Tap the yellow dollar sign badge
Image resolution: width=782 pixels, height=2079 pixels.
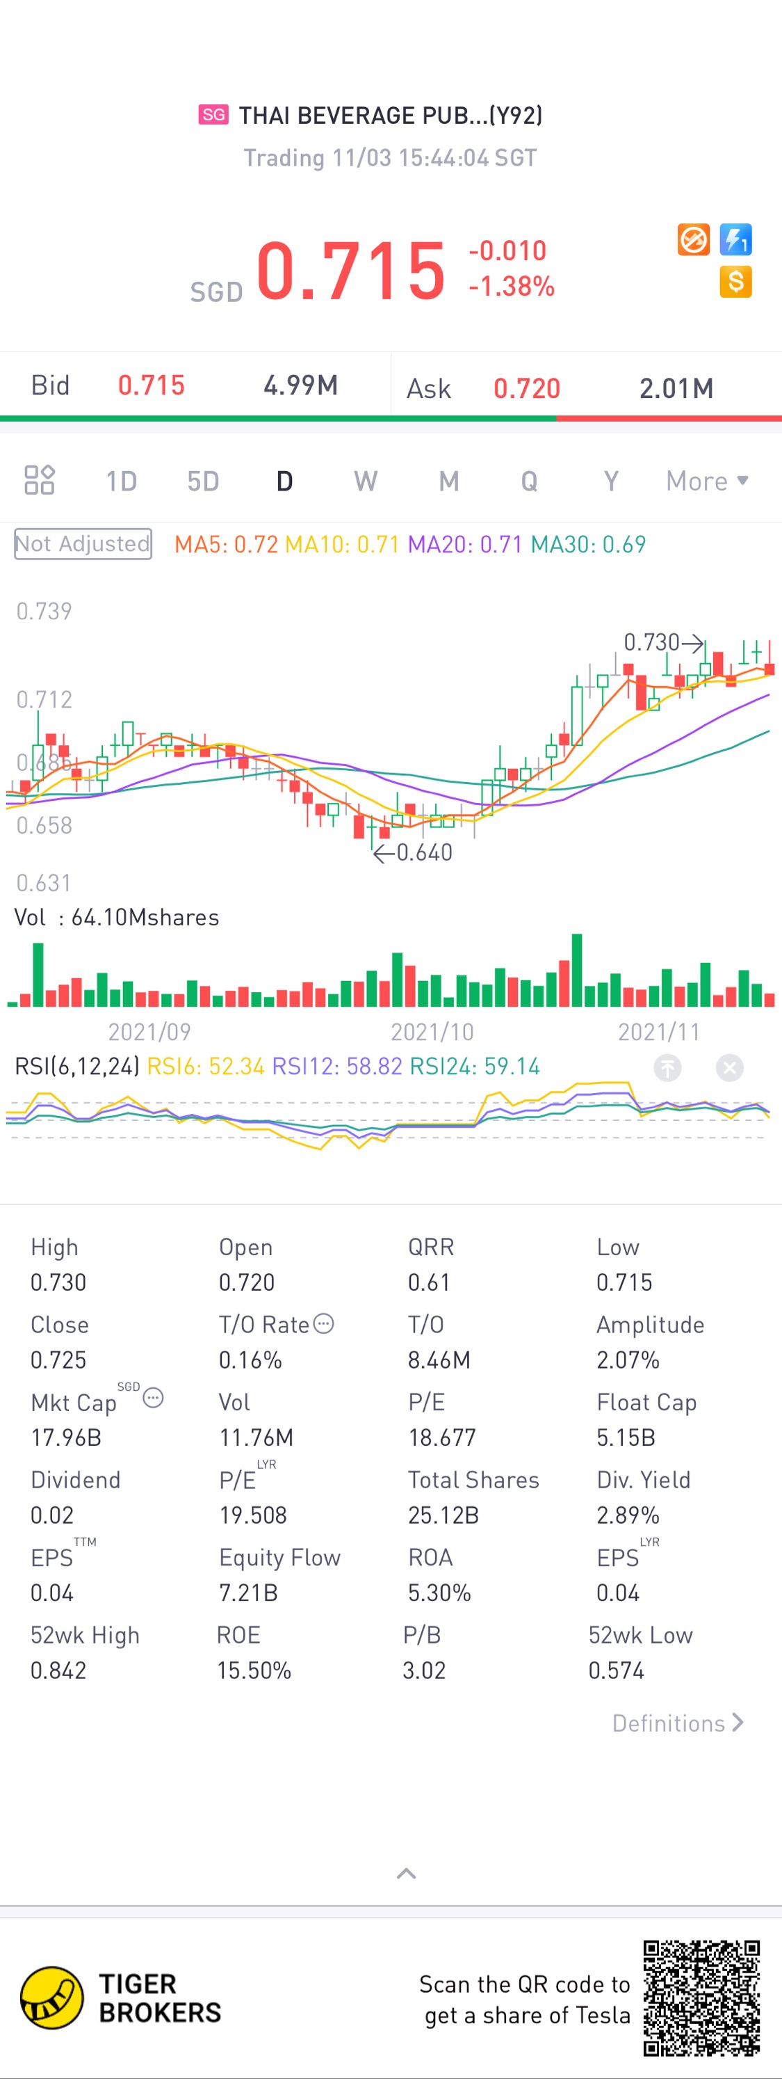pyautogui.click(x=735, y=282)
